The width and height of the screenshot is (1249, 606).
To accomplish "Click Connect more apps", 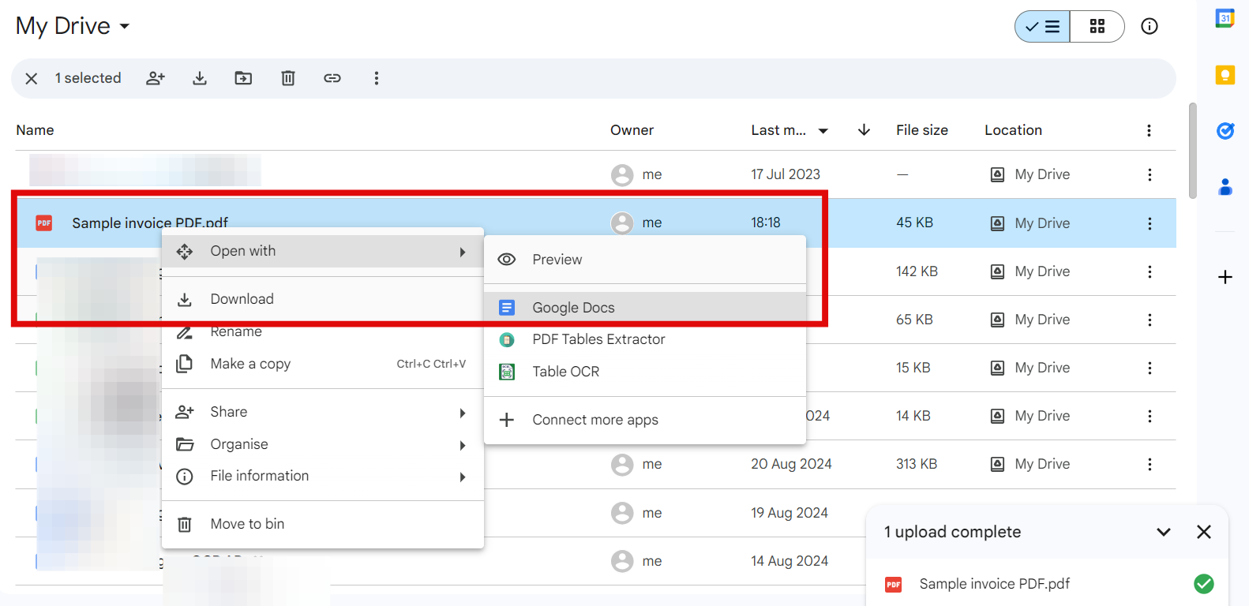I will [x=645, y=420].
